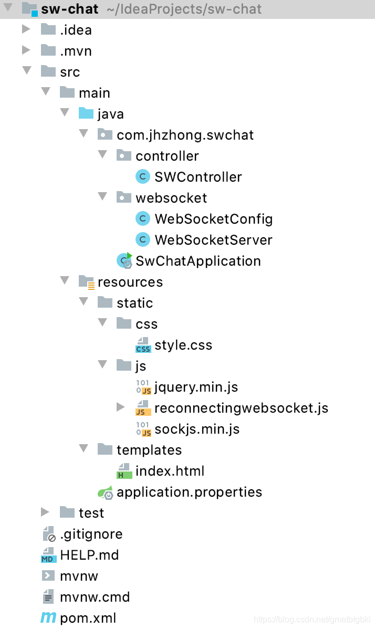Select the WebSocketServer tree item
The image size is (375, 629).
pos(213,239)
